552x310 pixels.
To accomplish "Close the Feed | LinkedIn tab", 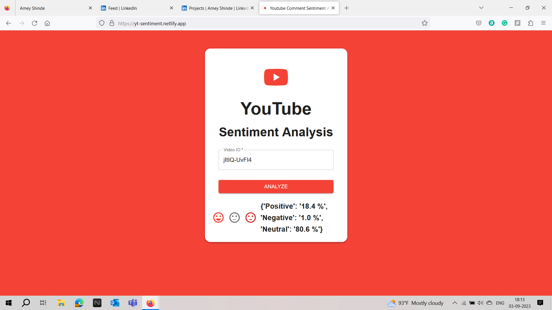I will [x=171, y=8].
